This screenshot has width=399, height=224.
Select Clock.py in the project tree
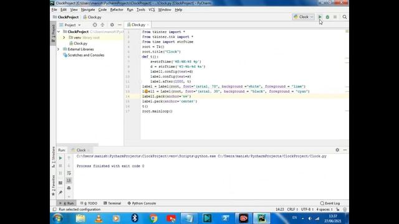(x=78, y=44)
